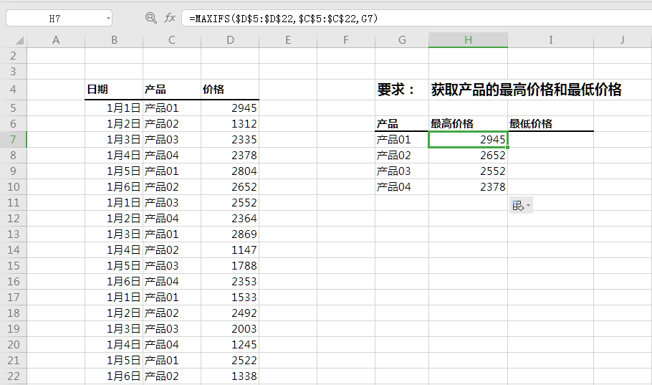Viewport: 652px width, 385px height.
Task: Select column C header
Action: (x=172, y=40)
